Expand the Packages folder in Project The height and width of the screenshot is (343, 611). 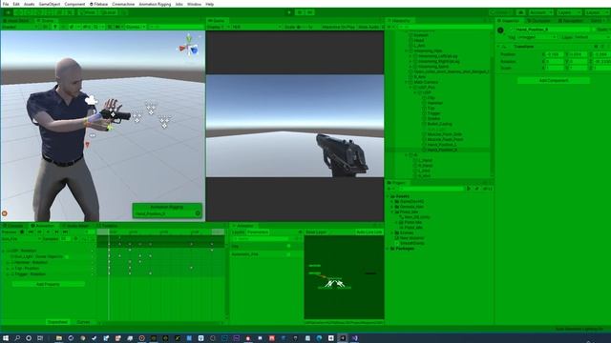click(389, 249)
